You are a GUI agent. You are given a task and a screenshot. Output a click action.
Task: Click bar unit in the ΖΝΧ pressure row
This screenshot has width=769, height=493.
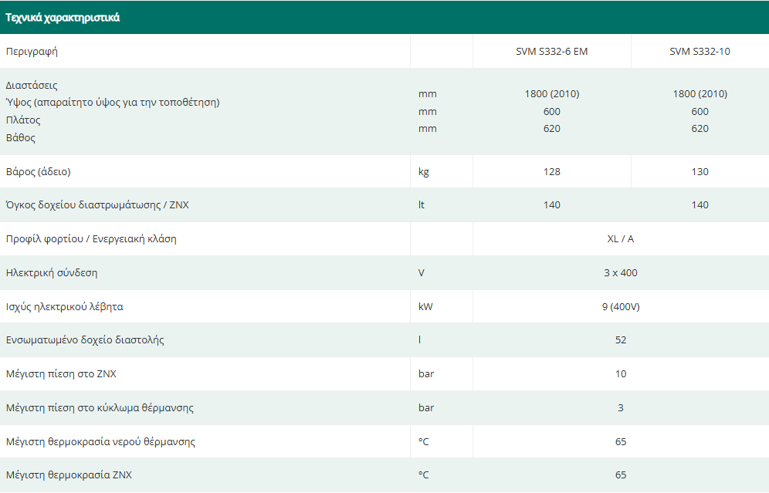point(426,373)
